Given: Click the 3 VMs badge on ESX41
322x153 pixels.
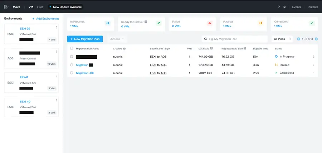Looking at the screenshot, I should click(x=52, y=88).
